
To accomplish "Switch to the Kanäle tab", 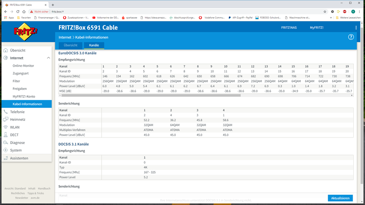I will [x=94, y=45].
